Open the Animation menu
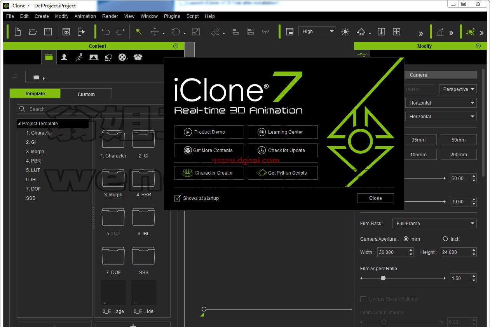 pyautogui.click(x=85, y=16)
